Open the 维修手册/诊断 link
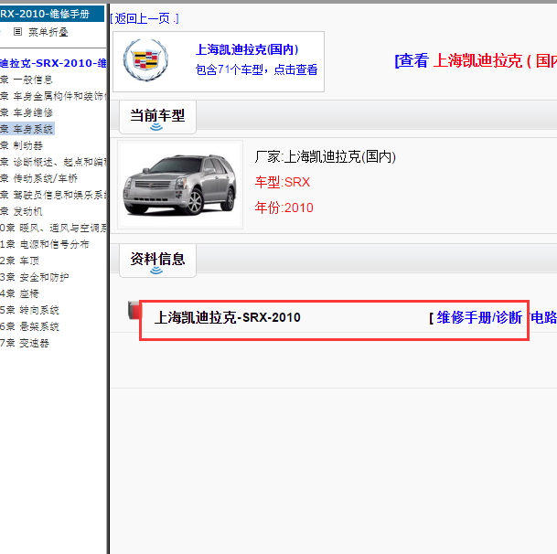 click(x=479, y=317)
